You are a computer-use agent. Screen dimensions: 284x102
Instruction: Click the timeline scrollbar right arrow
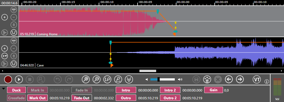click(x=282, y=71)
